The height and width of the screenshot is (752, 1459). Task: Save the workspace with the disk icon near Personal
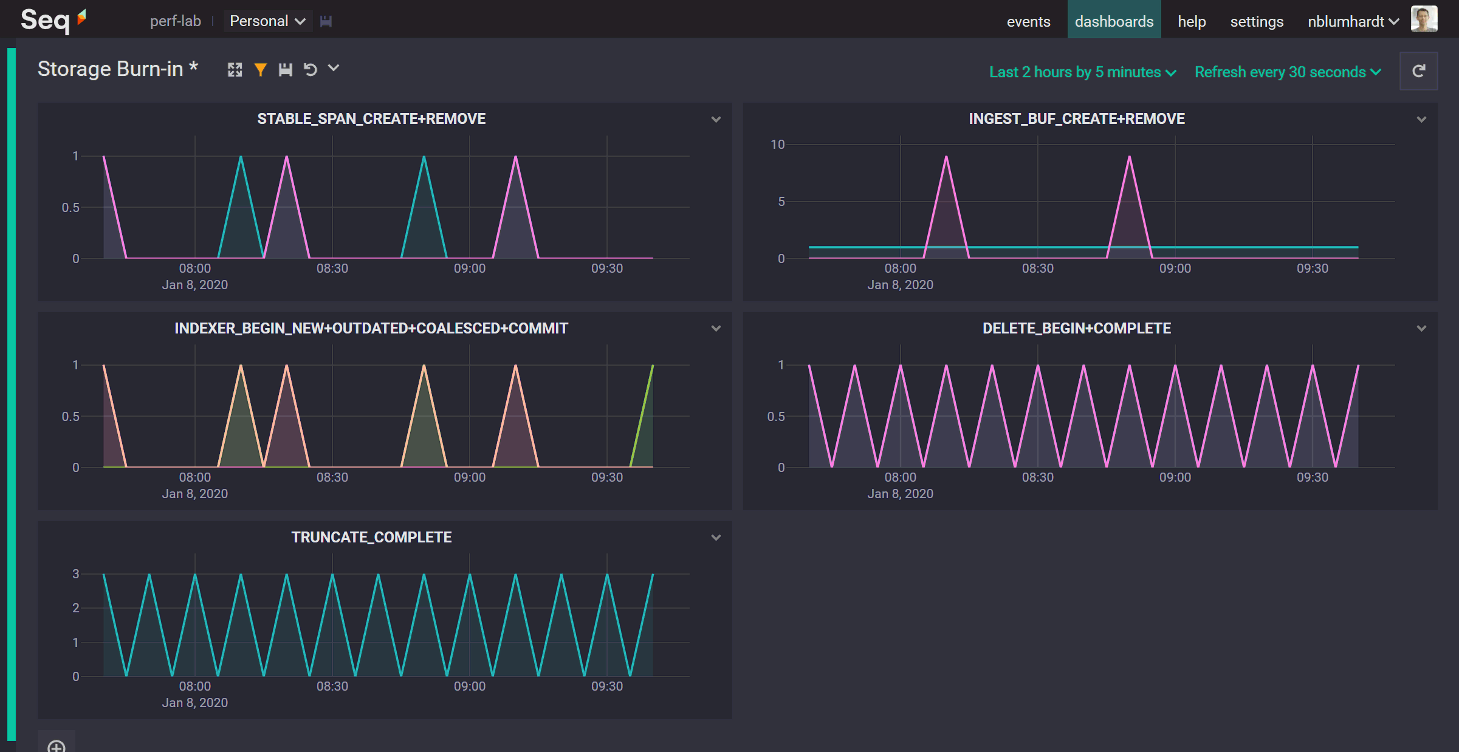click(326, 21)
